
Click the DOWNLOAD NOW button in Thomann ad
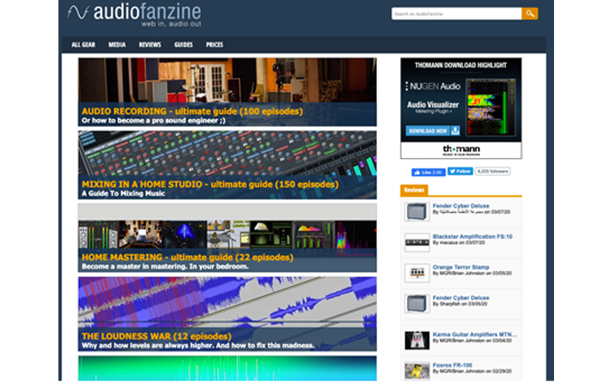point(428,131)
